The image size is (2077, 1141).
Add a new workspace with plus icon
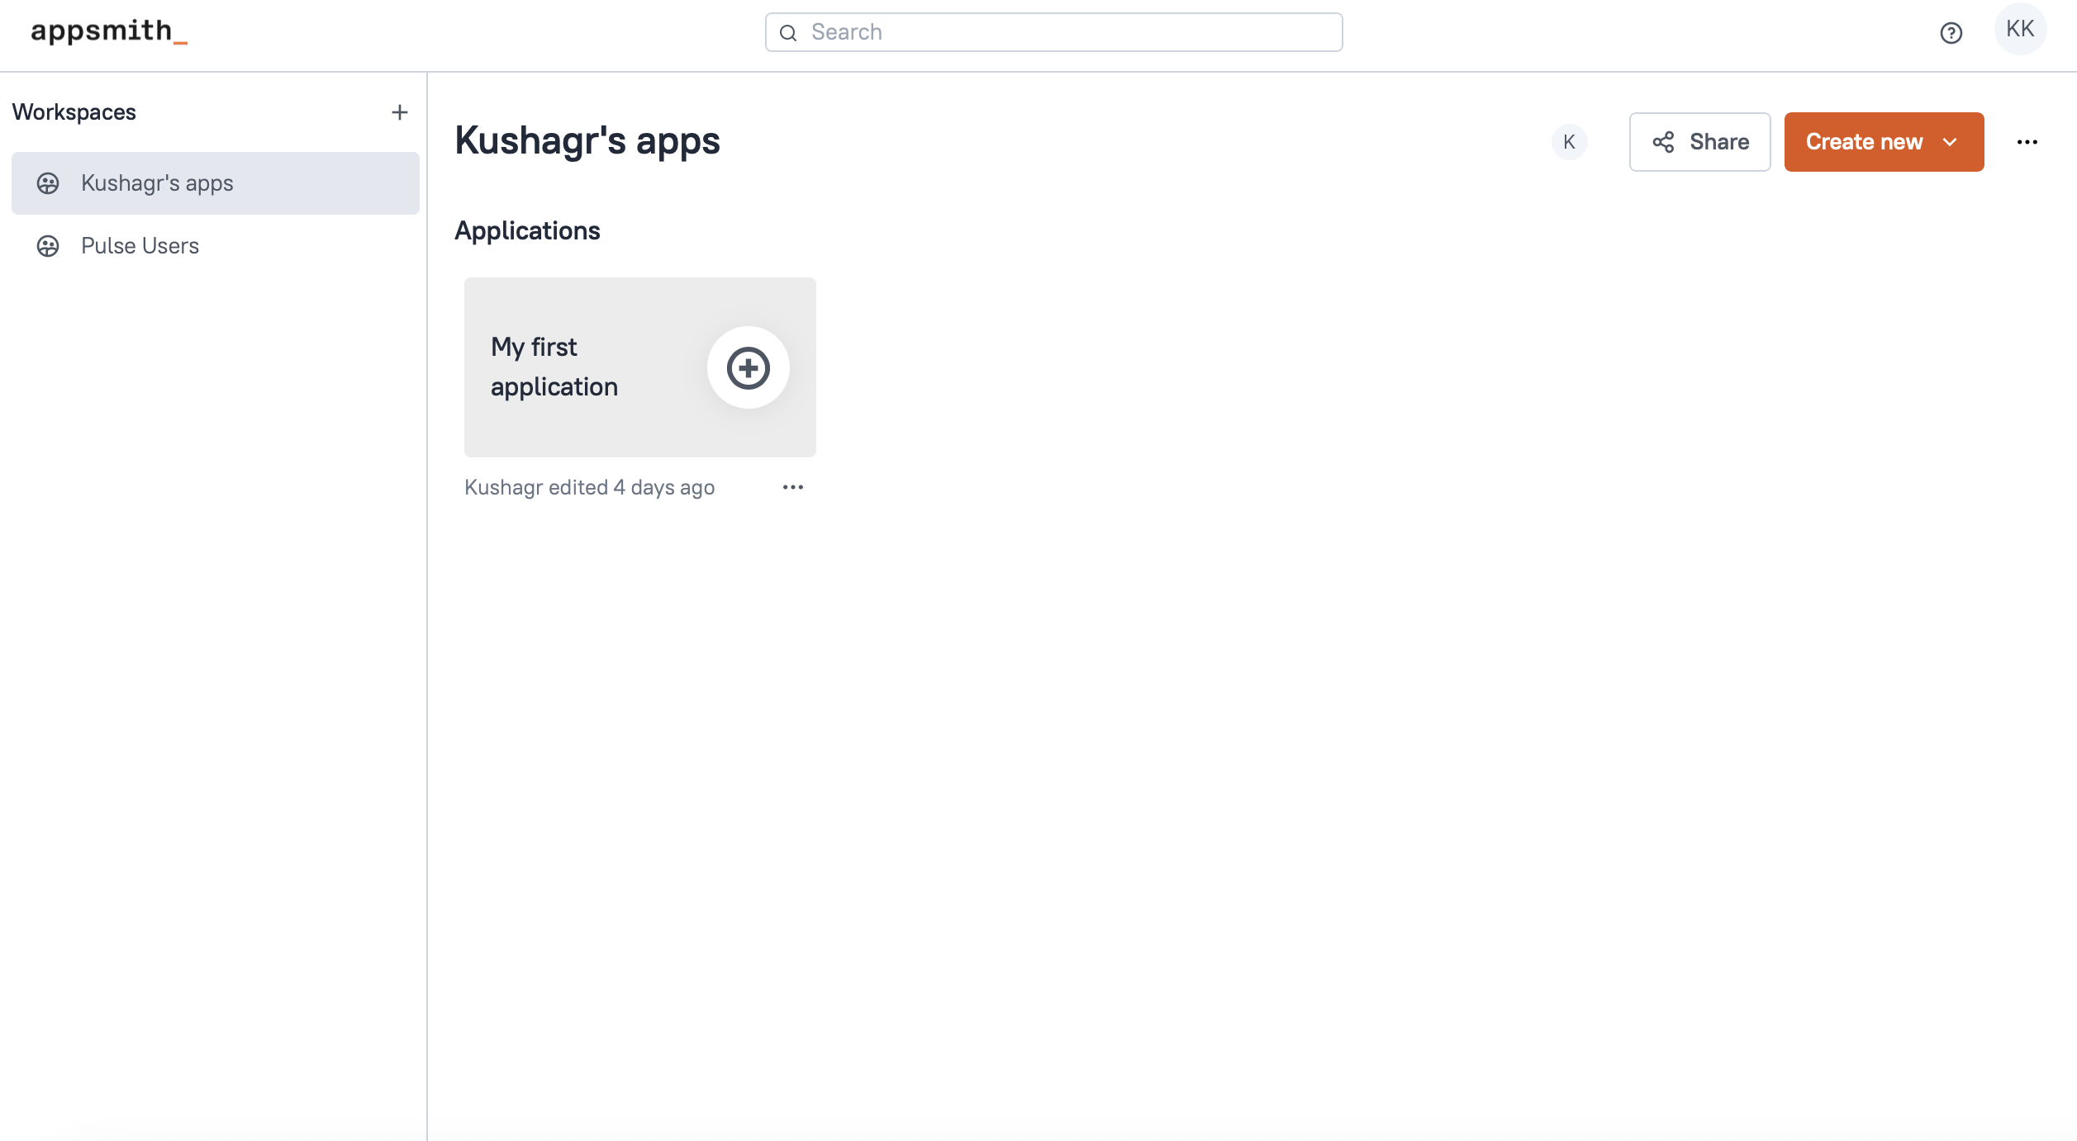[400, 112]
